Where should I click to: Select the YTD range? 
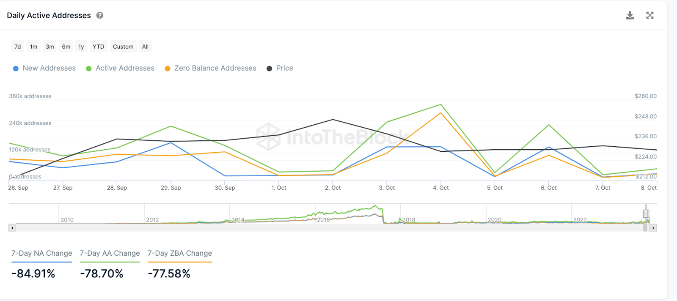[99, 47]
